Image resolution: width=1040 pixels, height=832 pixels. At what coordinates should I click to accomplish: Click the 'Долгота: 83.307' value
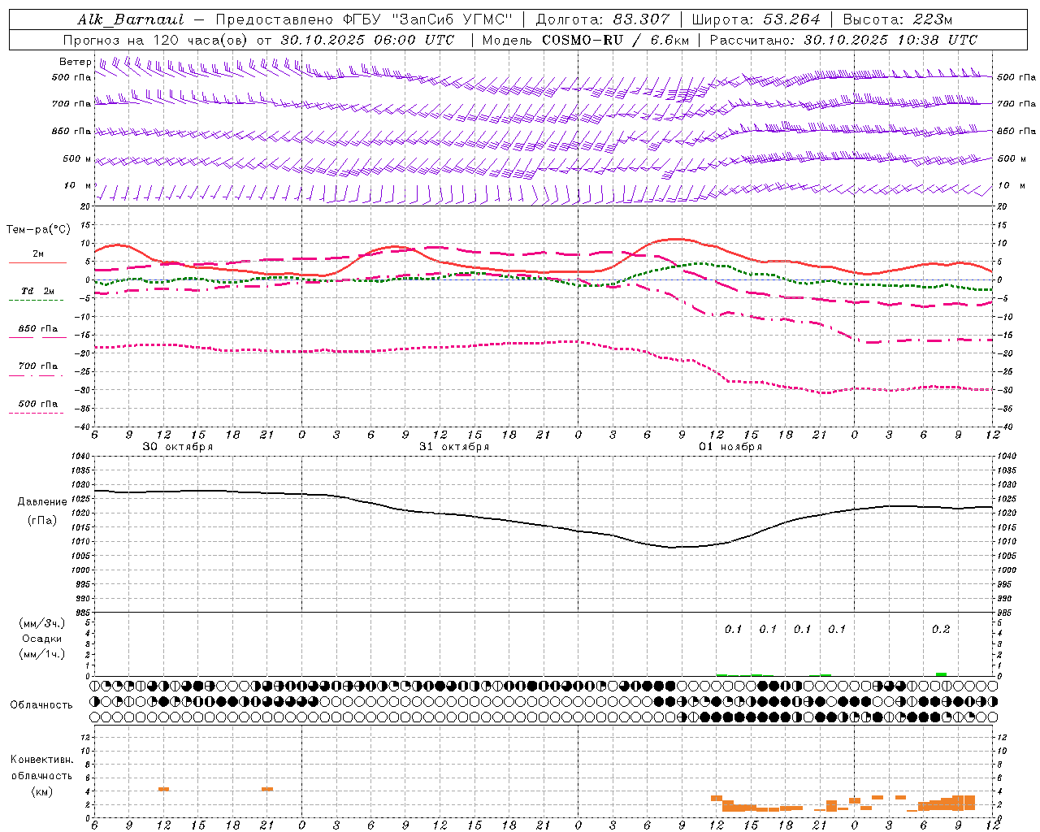click(603, 19)
